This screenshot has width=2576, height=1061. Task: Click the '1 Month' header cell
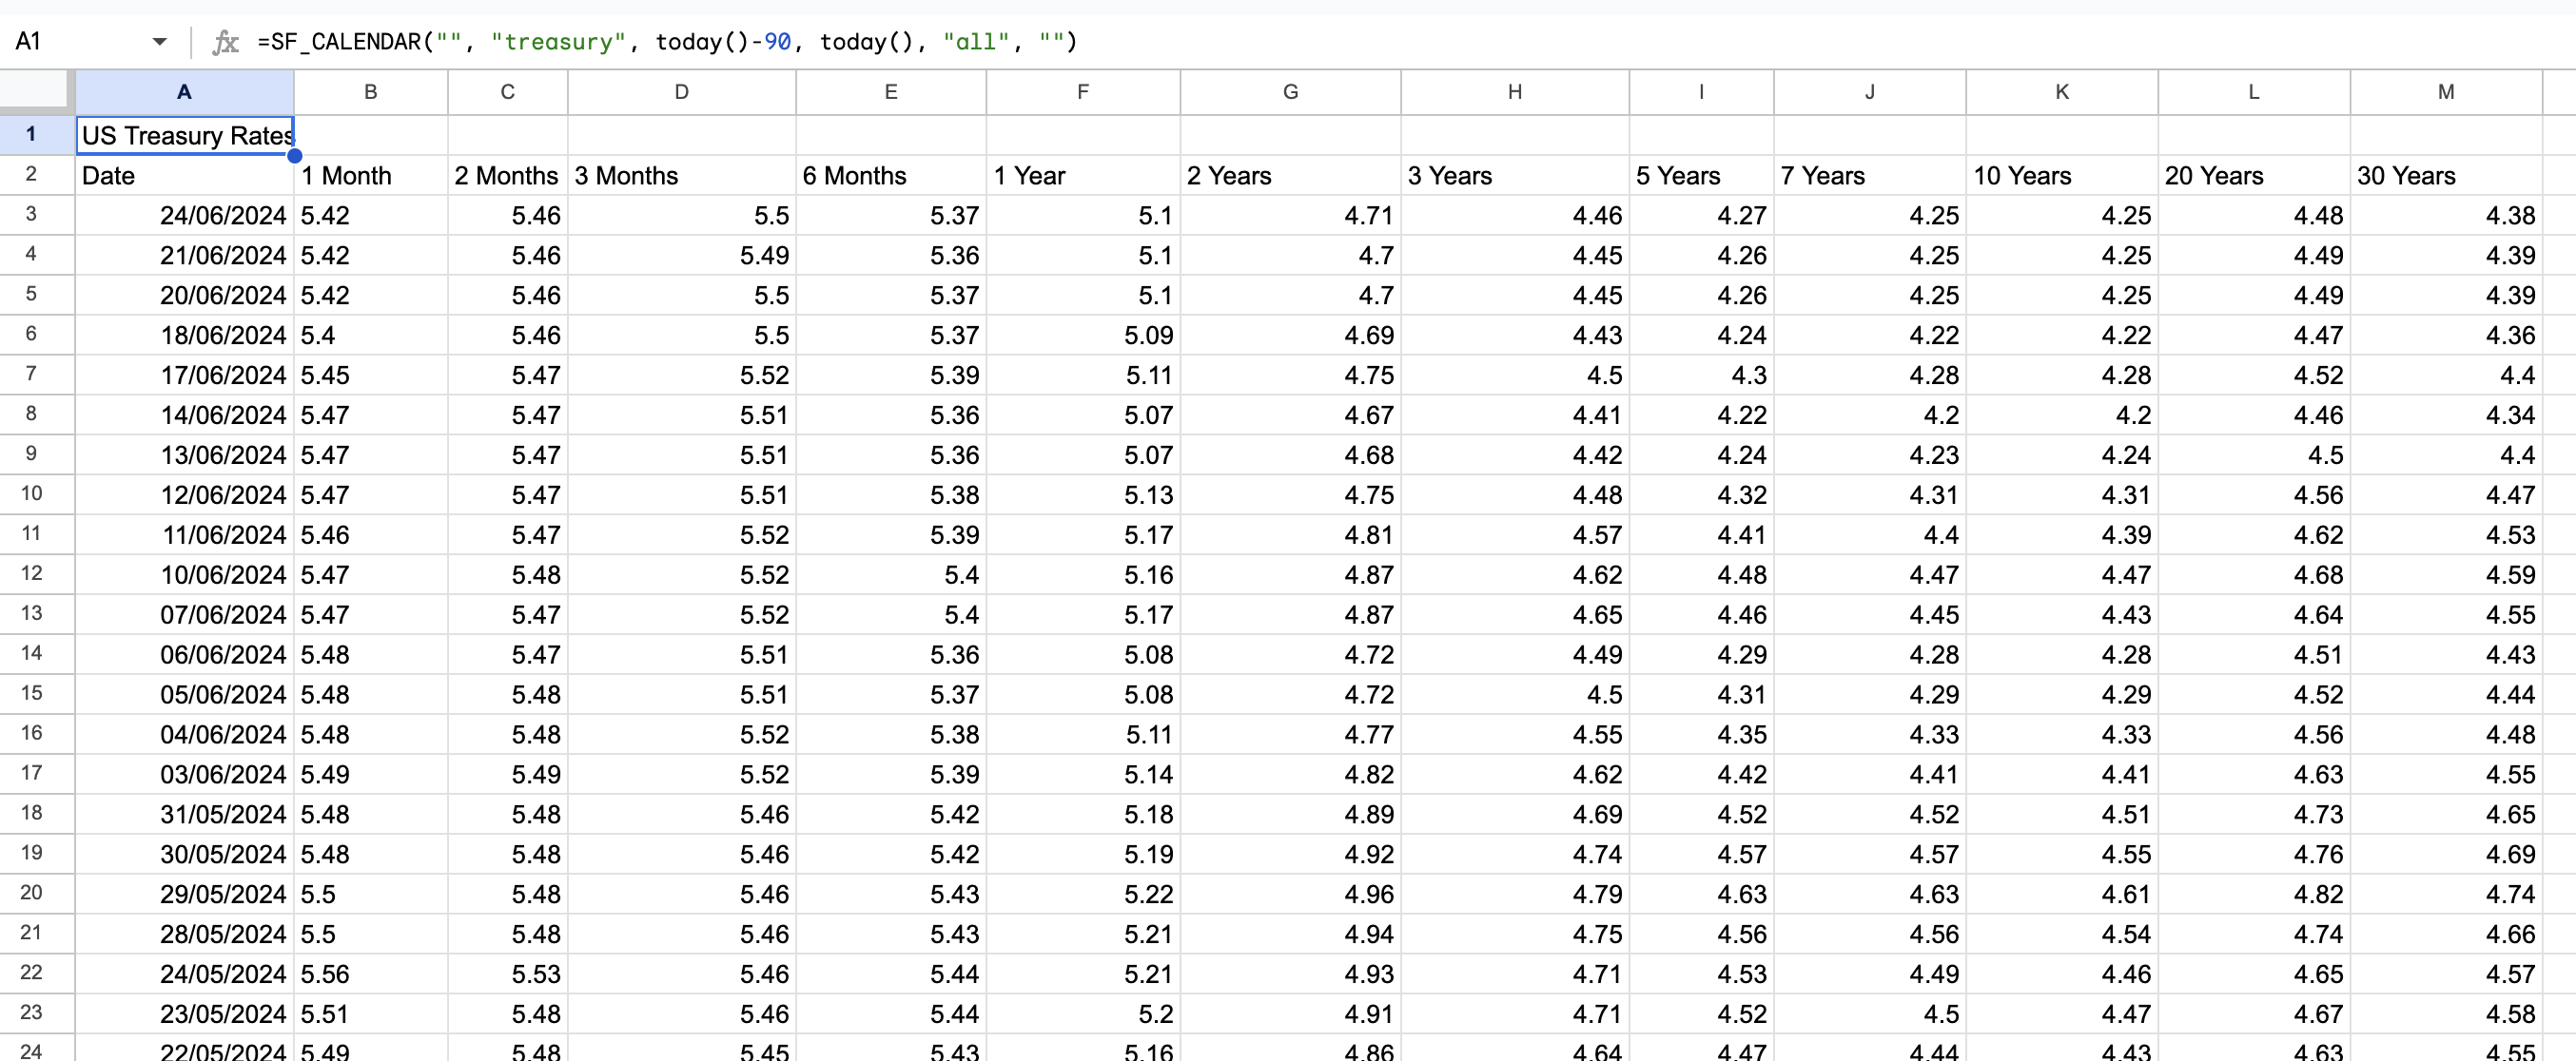click(371, 175)
